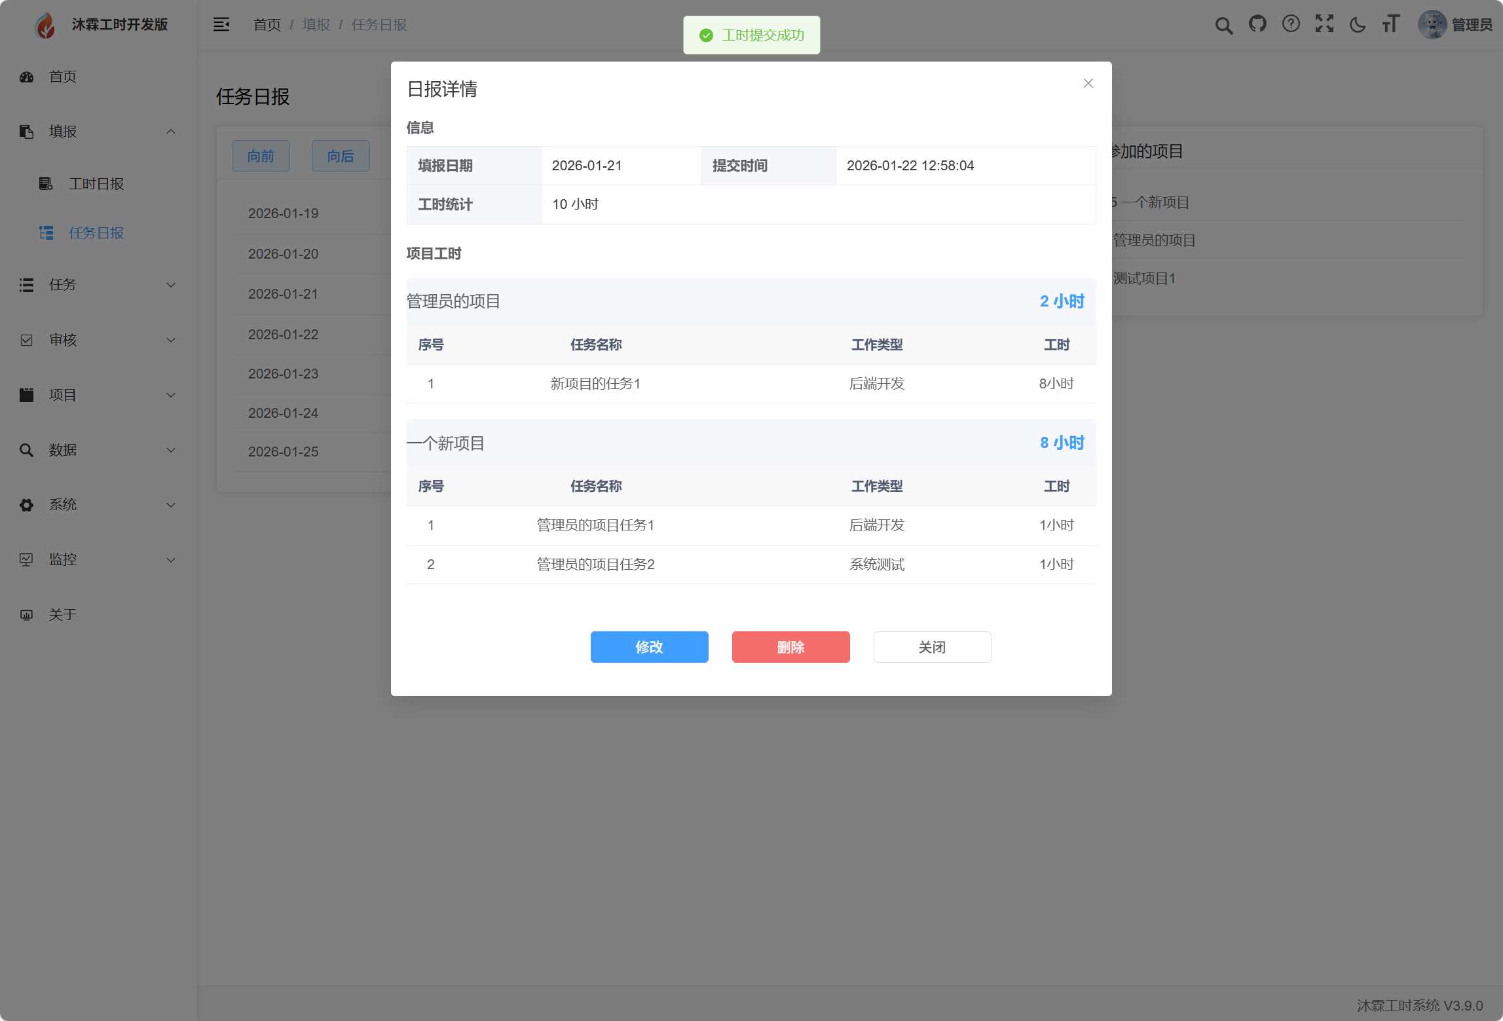The image size is (1503, 1021).
Task: Open the search icon in the top bar
Action: click(x=1223, y=24)
